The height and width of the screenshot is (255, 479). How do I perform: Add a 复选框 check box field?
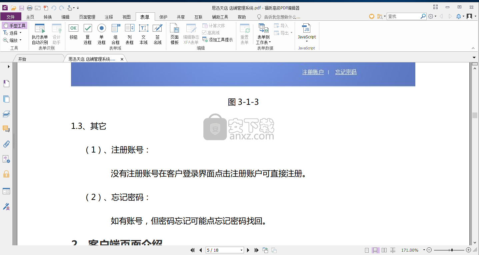click(x=88, y=34)
